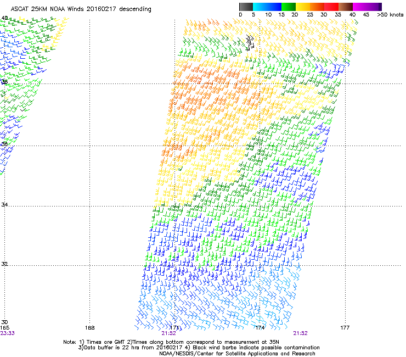Click the longitude label '174'
Image resolution: width=406 pixels, height=357 pixels.
click(x=260, y=328)
